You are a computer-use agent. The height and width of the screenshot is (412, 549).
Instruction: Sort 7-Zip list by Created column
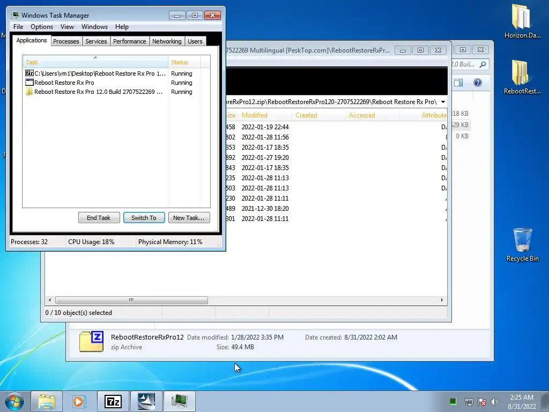point(318,115)
